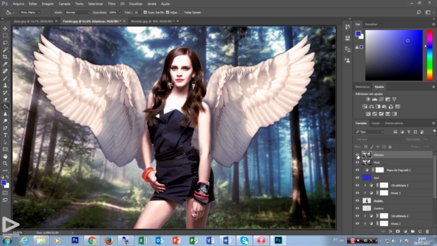Select the Zoom tool

(5, 163)
